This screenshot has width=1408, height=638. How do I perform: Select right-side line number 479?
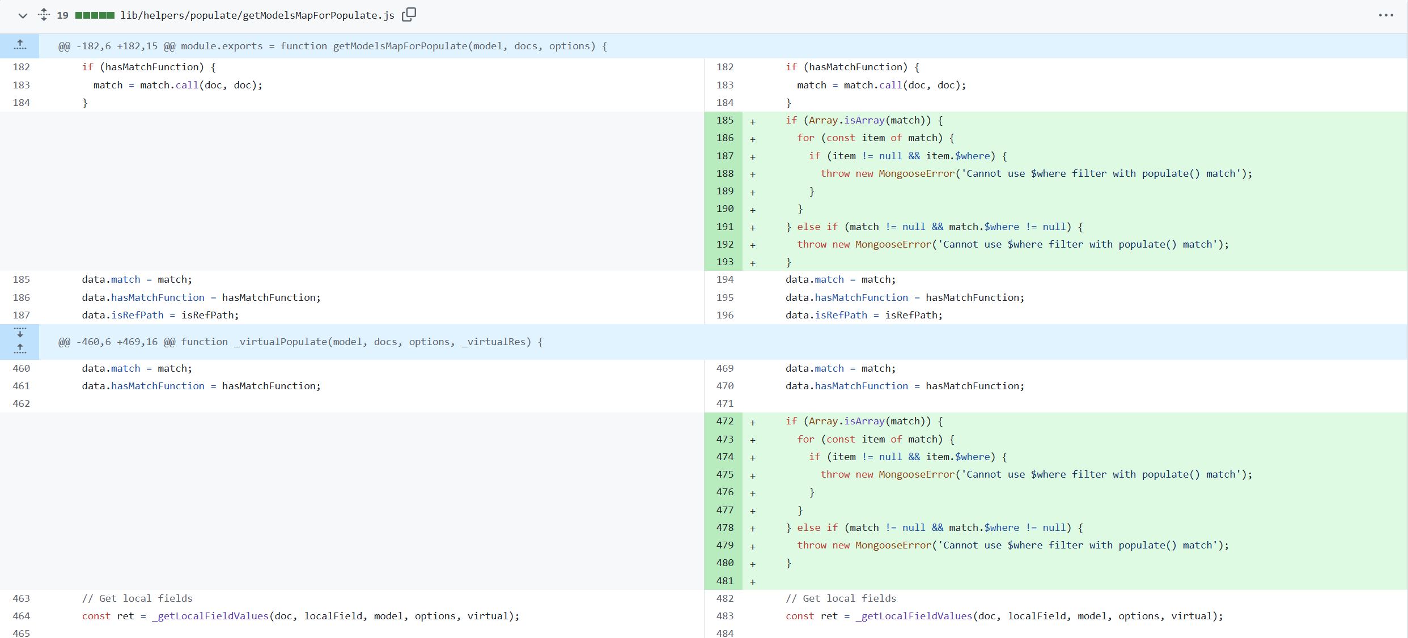coord(724,545)
